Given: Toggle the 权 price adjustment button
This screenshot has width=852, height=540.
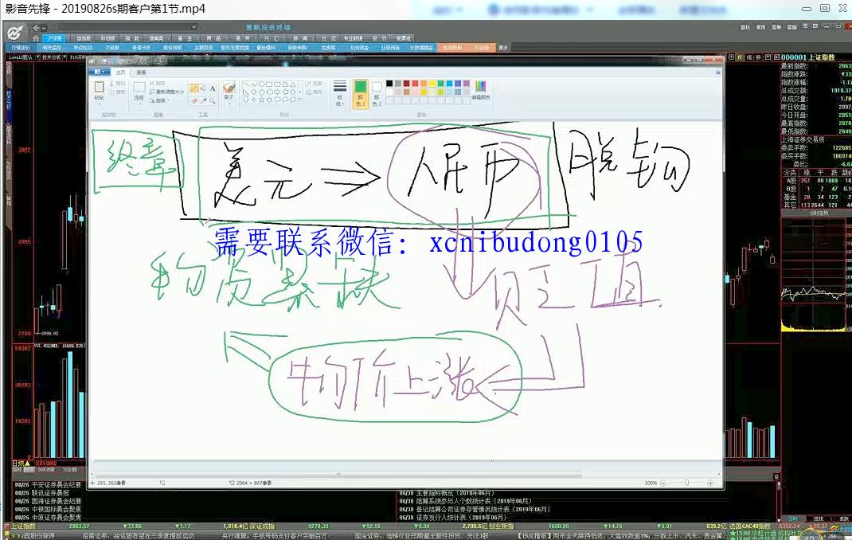Looking at the screenshot, I should [740, 57].
